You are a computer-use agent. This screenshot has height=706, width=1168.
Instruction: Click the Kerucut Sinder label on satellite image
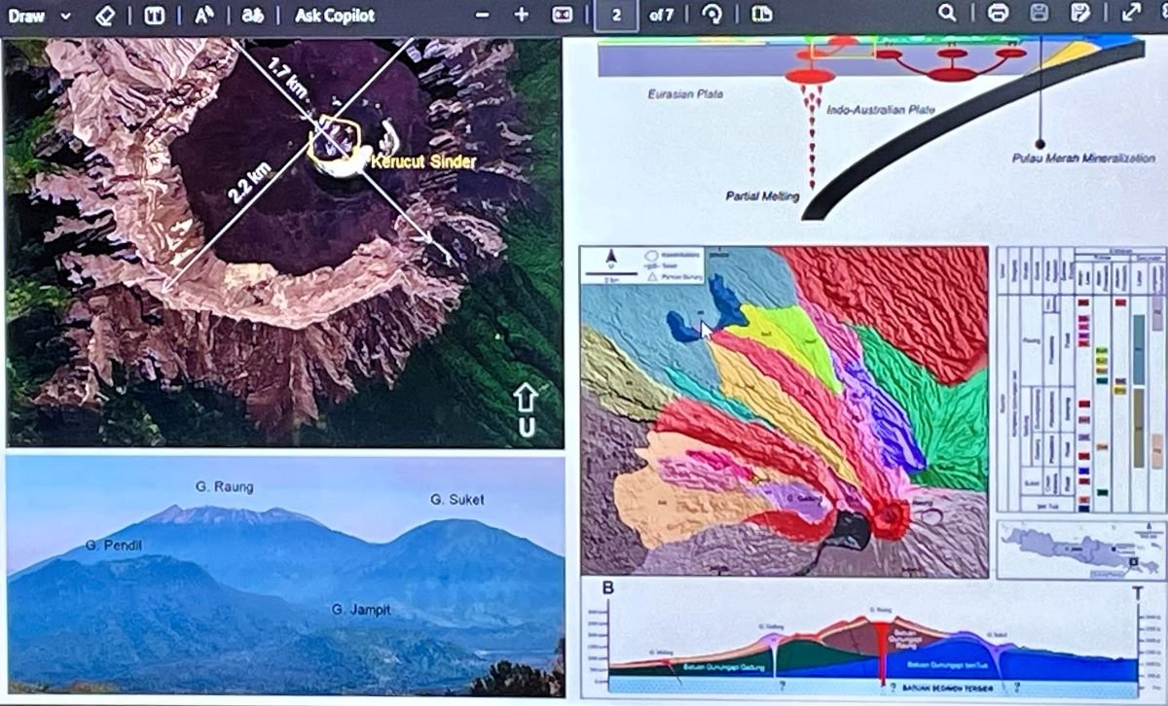tap(423, 162)
